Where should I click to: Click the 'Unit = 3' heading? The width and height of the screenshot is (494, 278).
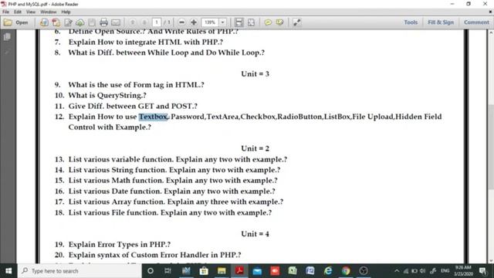pyautogui.click(x=255, y=74)
